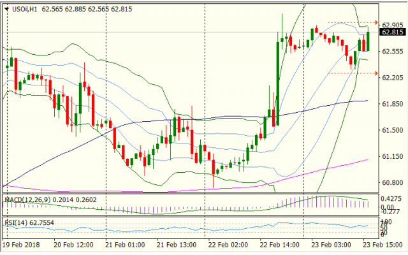Click the 62.905 price scale label
Viewport: 408px width, 255px height.
click(393, 25)
